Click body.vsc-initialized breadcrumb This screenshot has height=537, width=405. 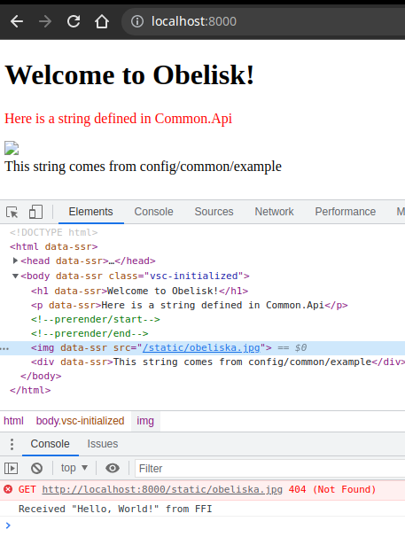coord(80,421)
